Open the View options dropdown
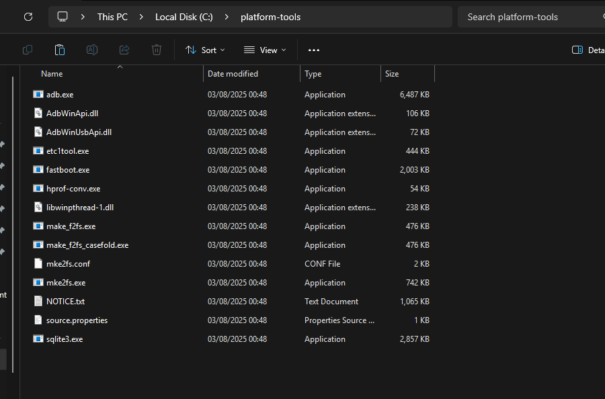 pyautogui.click(x=265, y=50)
